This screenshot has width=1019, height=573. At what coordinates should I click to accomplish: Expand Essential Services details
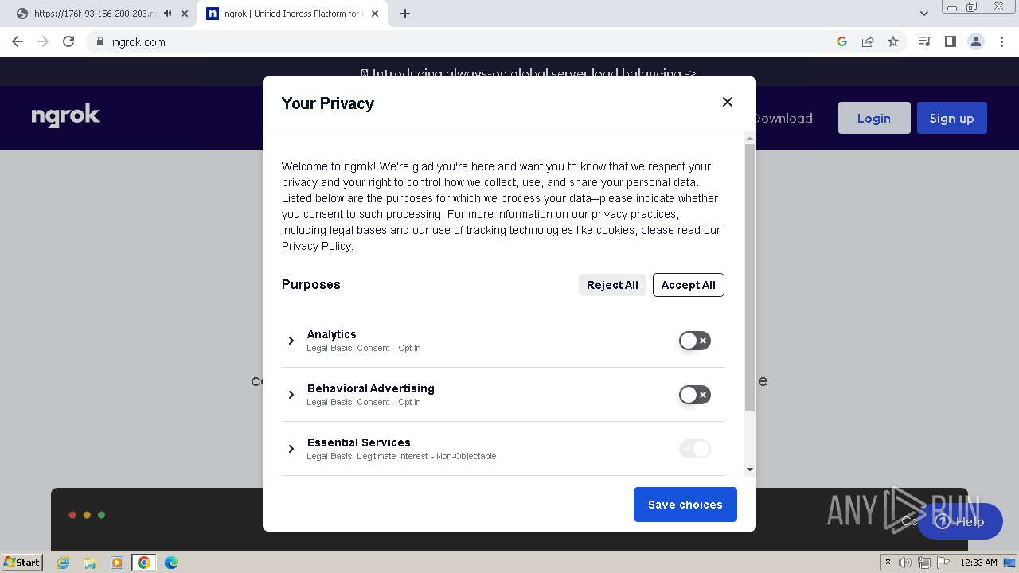point(291,449)
